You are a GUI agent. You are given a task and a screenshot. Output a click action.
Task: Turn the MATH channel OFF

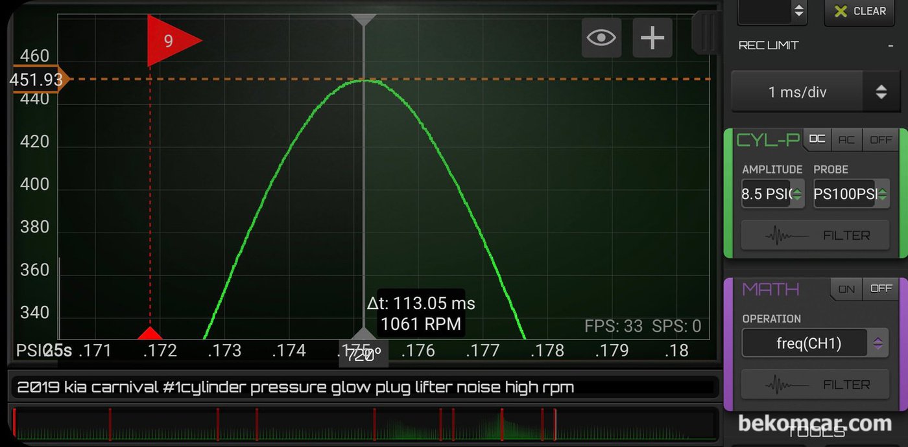[x=881, y=289]
